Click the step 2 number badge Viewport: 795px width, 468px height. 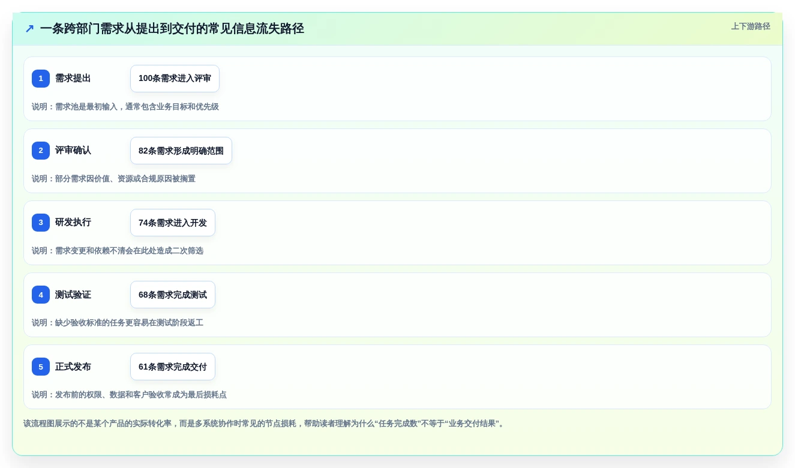coord(41,151)
